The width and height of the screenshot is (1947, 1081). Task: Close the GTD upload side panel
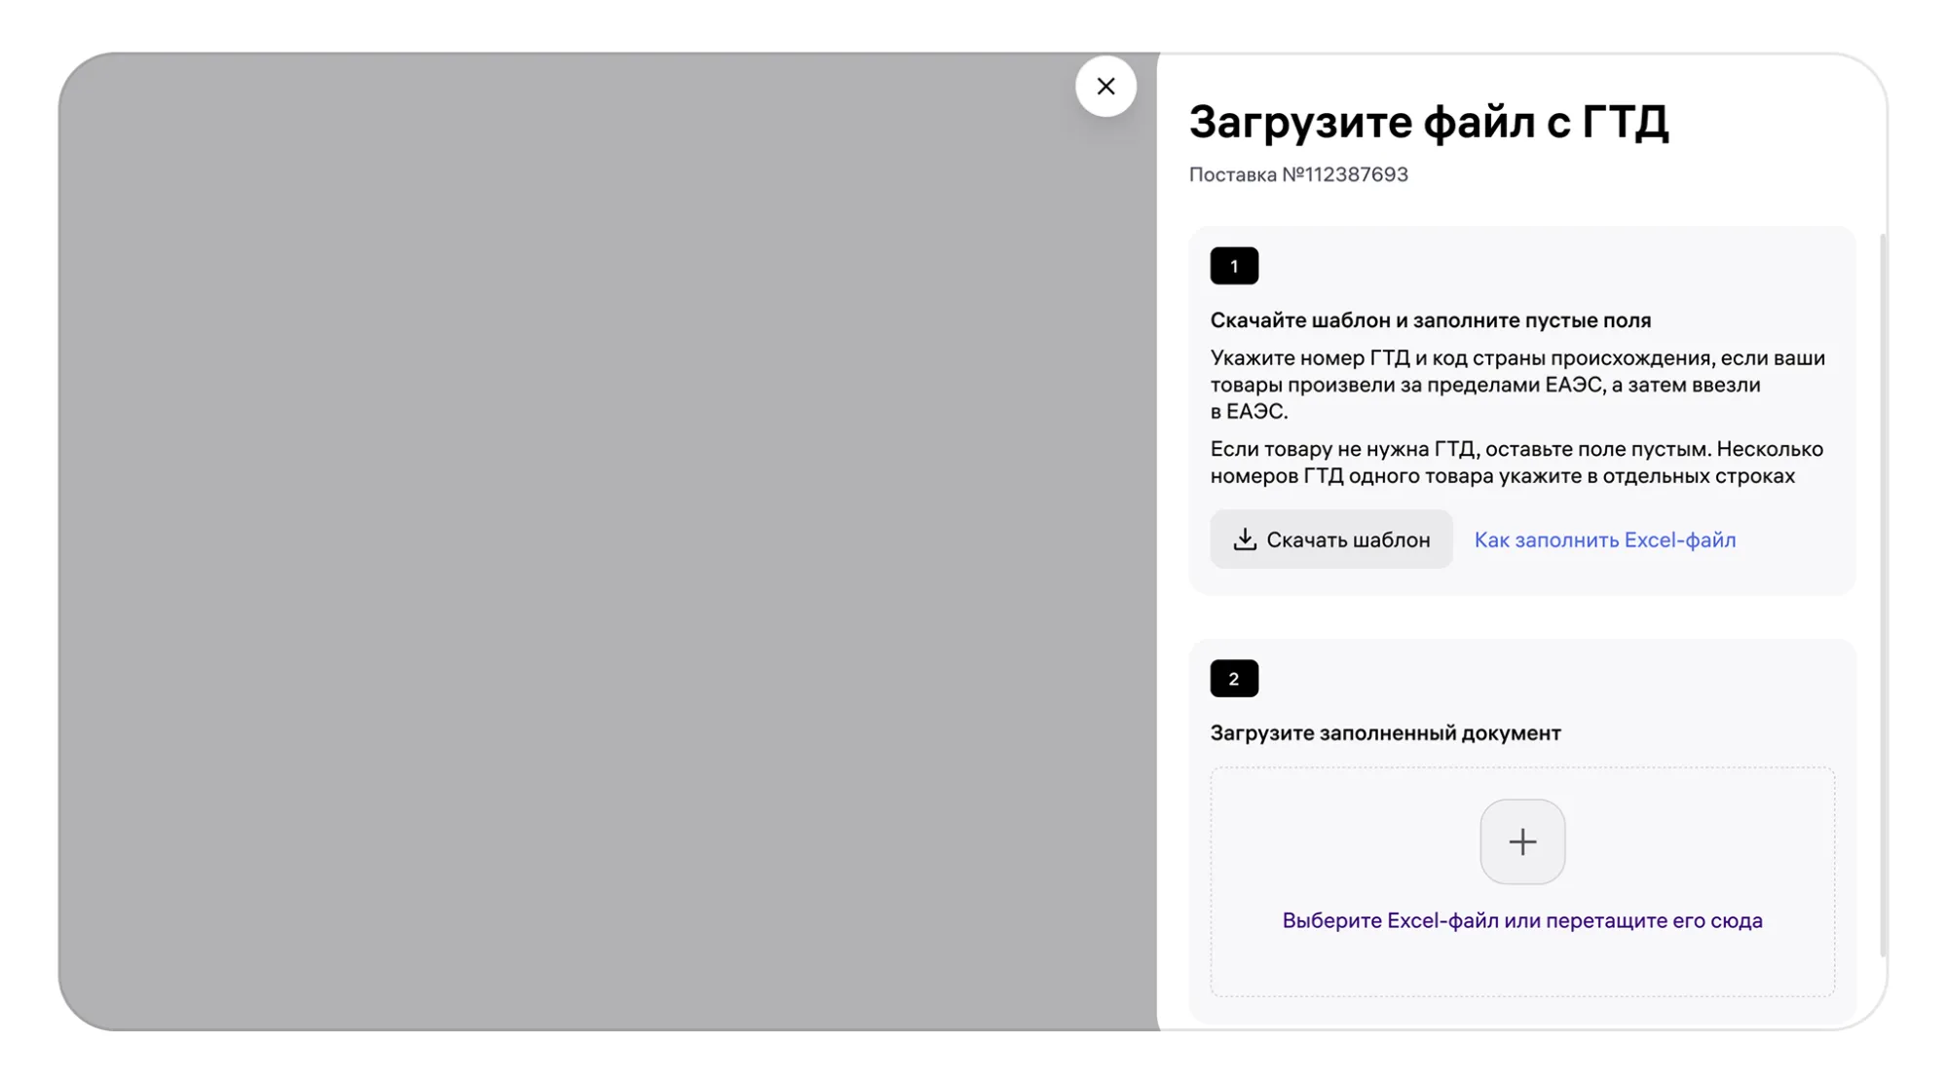tap(1105, 87)
